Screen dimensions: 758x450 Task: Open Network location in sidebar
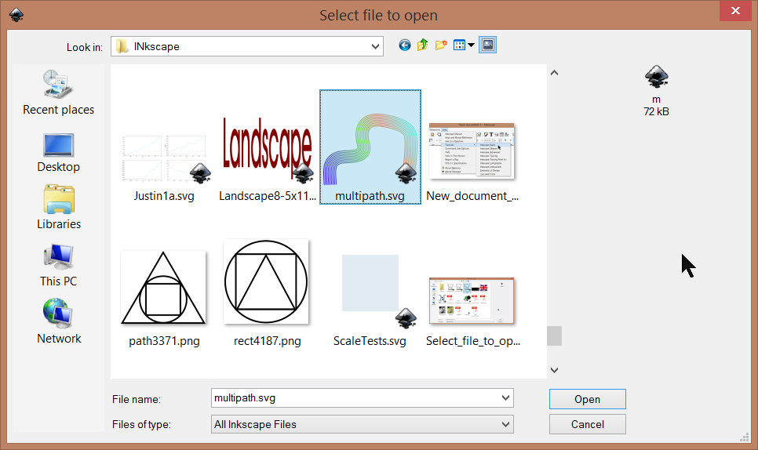pyautogui.click(x=58, y=323)
